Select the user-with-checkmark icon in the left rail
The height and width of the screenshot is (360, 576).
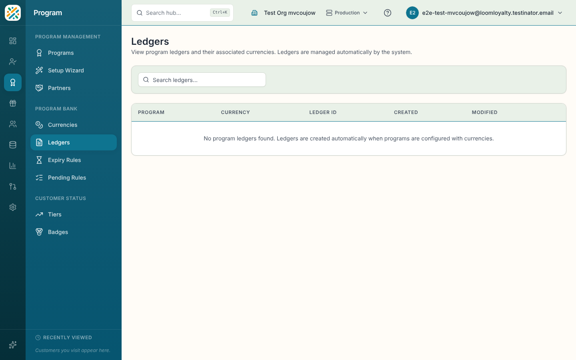click(13, 62)
